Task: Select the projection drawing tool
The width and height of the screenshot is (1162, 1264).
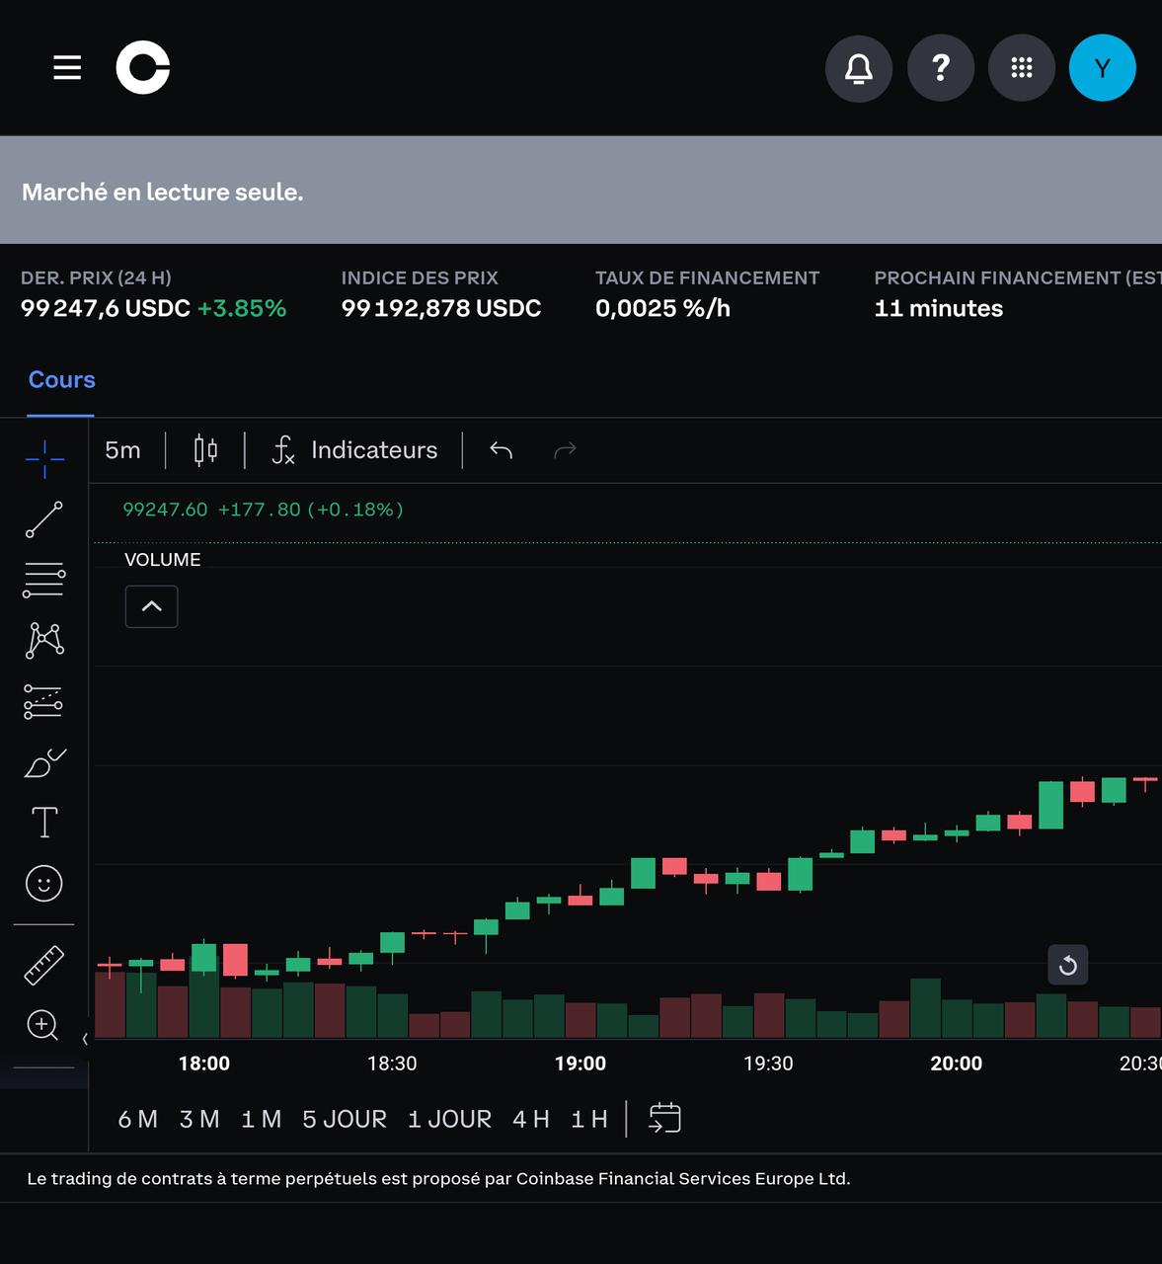Action: tap(43, 701)
